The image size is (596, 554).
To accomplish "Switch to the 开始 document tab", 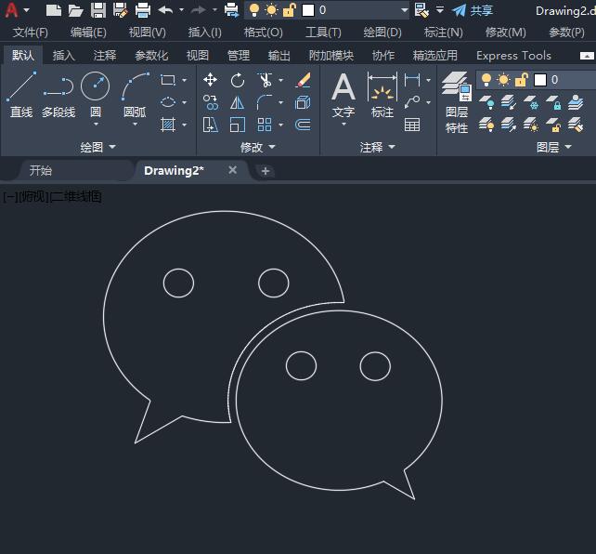I will 41,170.
